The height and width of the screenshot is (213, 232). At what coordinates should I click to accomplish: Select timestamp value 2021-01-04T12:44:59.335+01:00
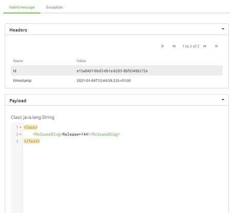(x=104, y=81)
